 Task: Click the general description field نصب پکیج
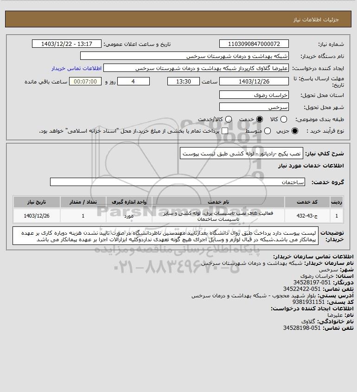coord(242,153)
